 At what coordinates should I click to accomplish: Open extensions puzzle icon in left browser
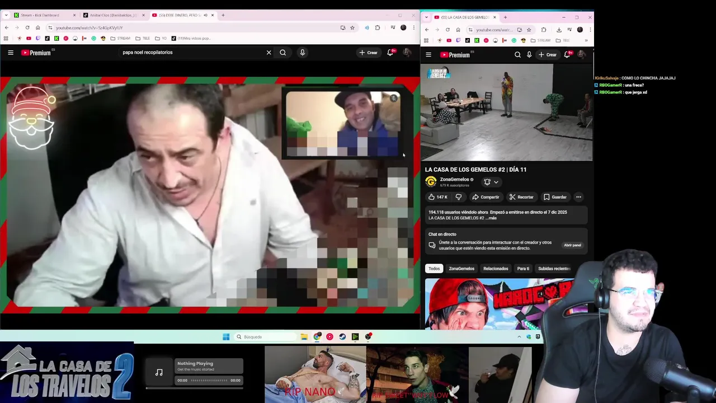pyautogui.click(x=378, y=27)
